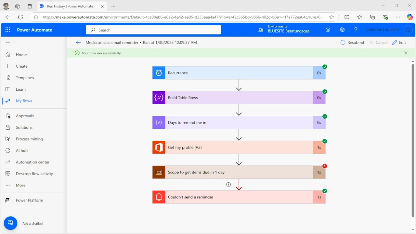
Task: Open help via the question mark icon
Action: (x=356, y=30)
